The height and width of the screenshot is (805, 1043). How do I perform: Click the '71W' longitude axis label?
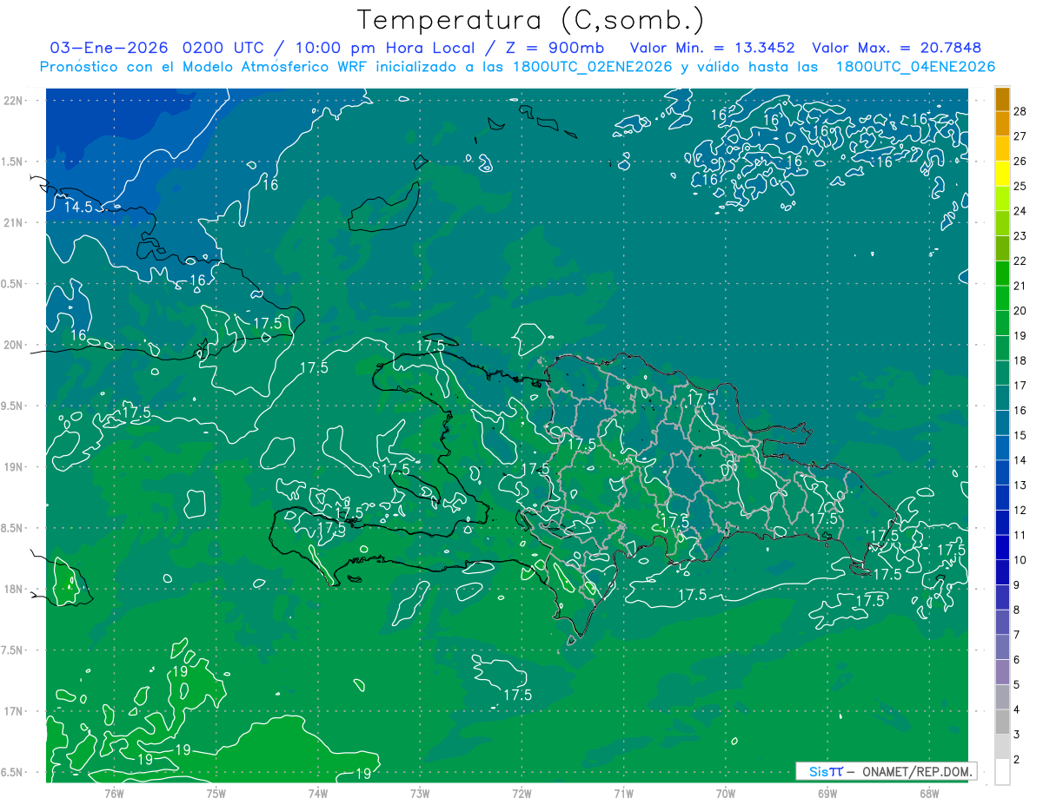pyautogui.click(x=623, y=794)
